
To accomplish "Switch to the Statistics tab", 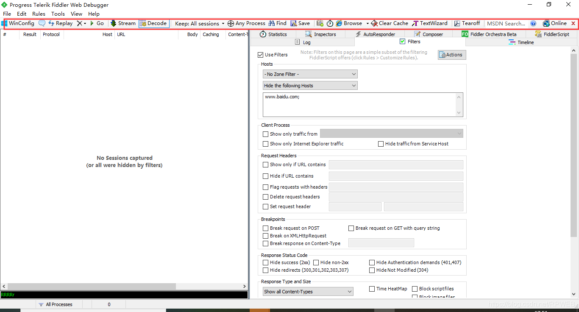I will (273, 34).
